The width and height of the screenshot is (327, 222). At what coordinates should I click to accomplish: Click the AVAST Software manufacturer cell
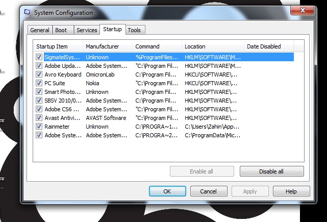106,118
